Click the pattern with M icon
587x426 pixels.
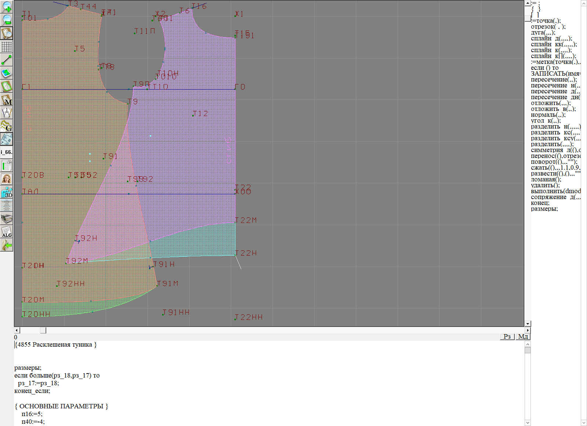(7, 100)
